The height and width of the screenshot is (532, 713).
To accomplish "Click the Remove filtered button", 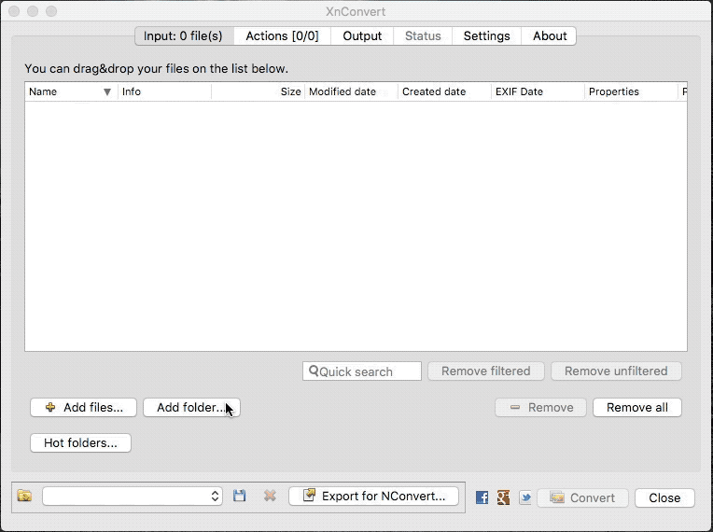I will (x=485, y=371).
